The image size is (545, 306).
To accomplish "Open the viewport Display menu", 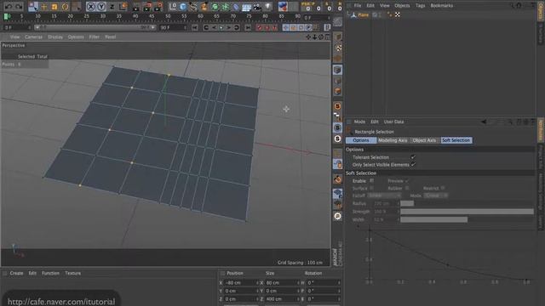I will (55, 37).
